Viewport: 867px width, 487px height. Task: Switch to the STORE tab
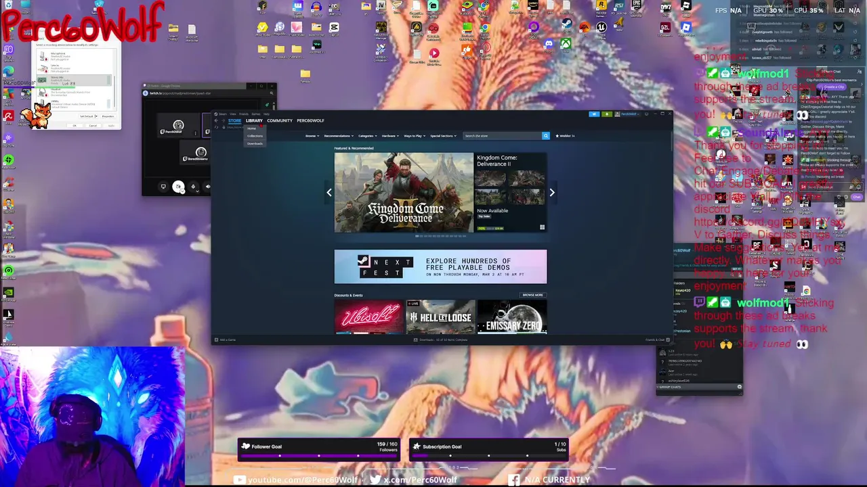tap(235, 120)
